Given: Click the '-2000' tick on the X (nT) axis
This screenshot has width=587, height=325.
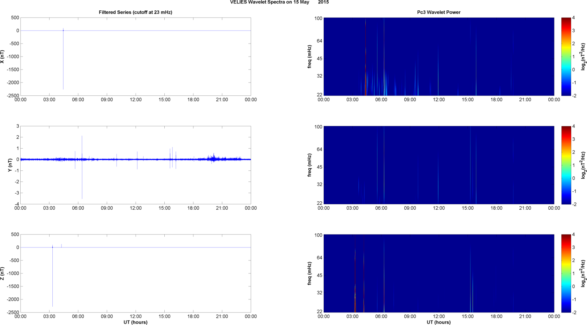Looking at the screenshot, I should pos(13,82).
